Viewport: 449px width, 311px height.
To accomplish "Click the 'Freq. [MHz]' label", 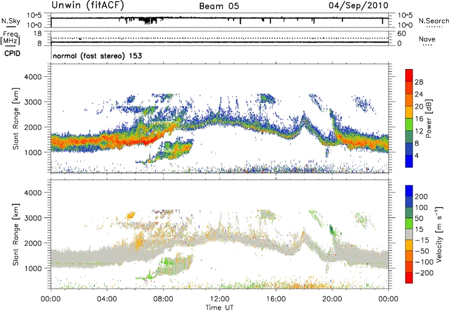I will click(x=10, y=38).
